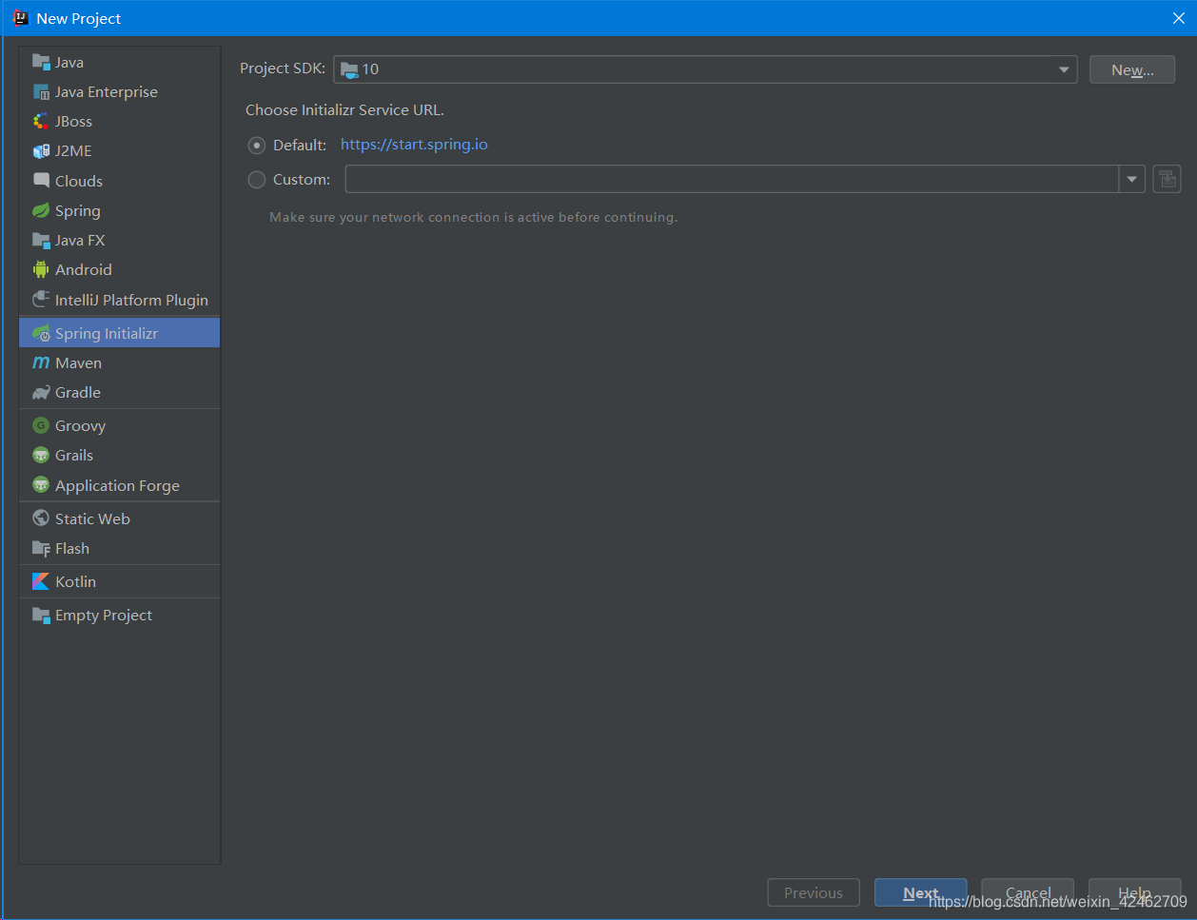Click the Application Forge icon
The width and height of the screenshot is (1197, 920).
41,485
